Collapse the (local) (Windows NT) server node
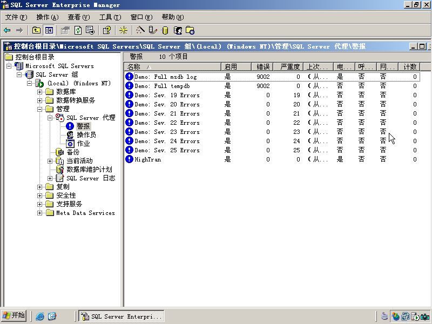432x324 pixels. 30,83
